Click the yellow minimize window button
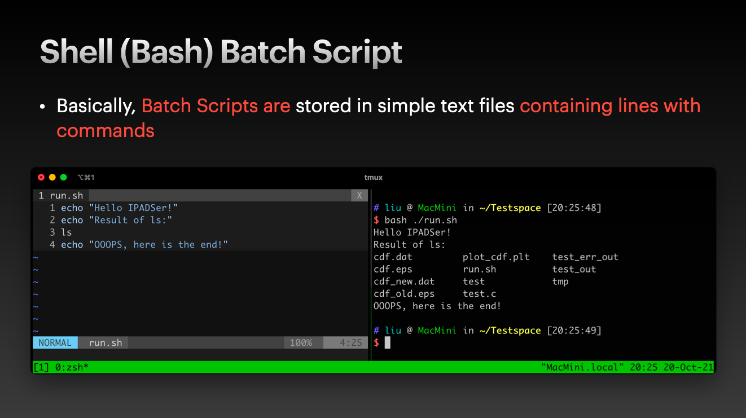The height and width of the screenshot is (418, 746). (52, 177)
